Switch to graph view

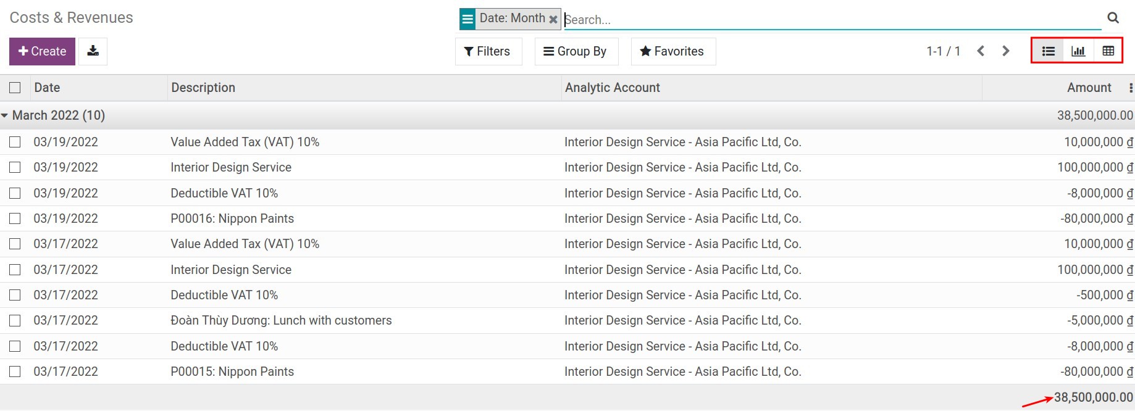point(1078,51)
